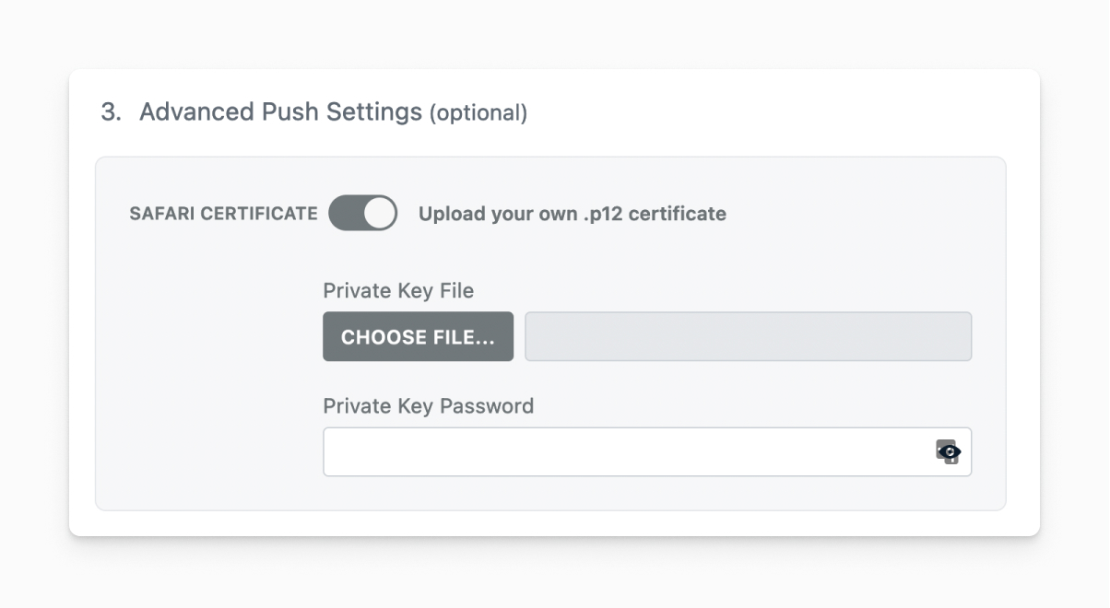Click the white knob of the toggle
1110x608 pixels.
(x=379, y=213)
